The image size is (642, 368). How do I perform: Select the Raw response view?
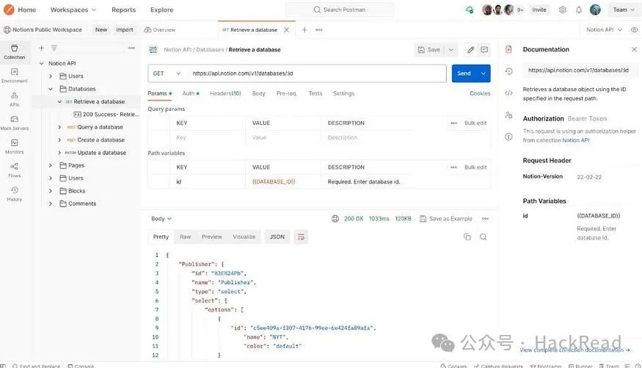pos(185,237)
